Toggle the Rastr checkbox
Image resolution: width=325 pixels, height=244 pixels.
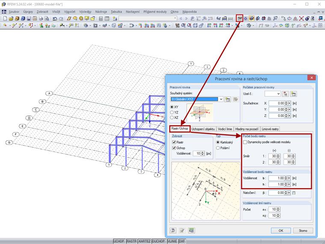(174, 142)
